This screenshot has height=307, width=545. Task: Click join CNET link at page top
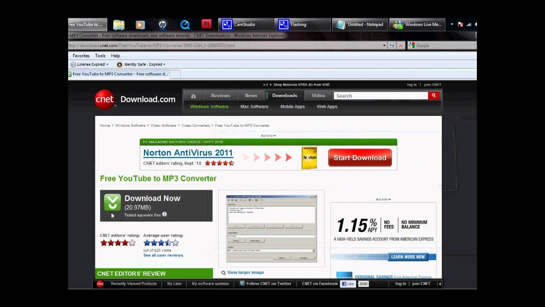(433, 85)
